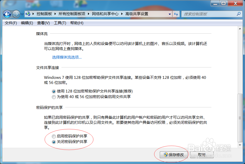
Task: Go to 网络和共享中心 breadcrumb
Action: pyautogui.click(x=105, y=14)
